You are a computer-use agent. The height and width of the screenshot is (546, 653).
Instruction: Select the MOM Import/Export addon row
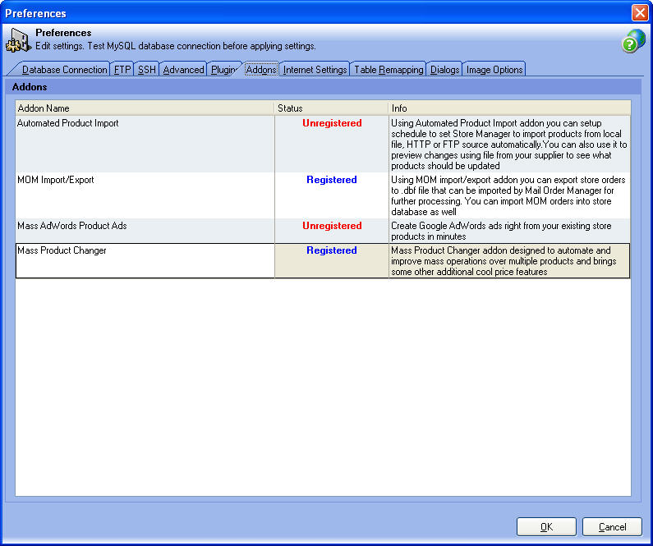click(323, 195)
